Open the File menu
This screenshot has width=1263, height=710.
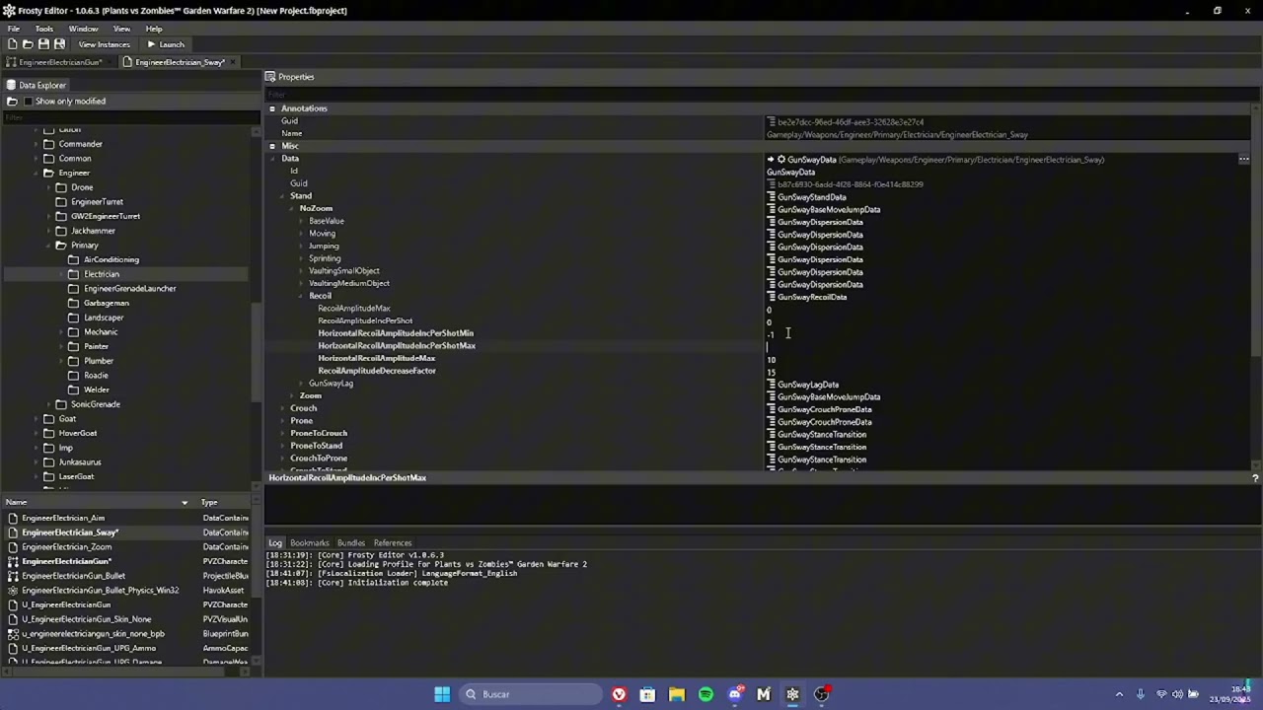[x=14, y=29]
